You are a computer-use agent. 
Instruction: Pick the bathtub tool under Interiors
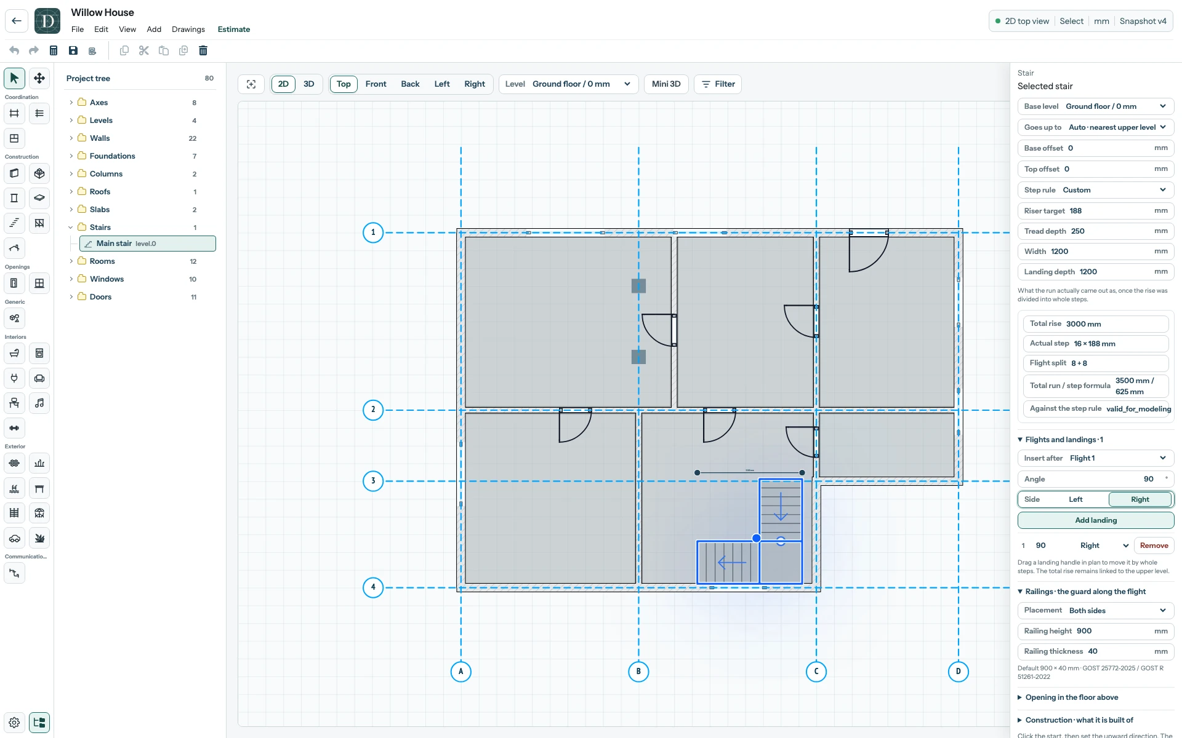click(x=14, y=353)
